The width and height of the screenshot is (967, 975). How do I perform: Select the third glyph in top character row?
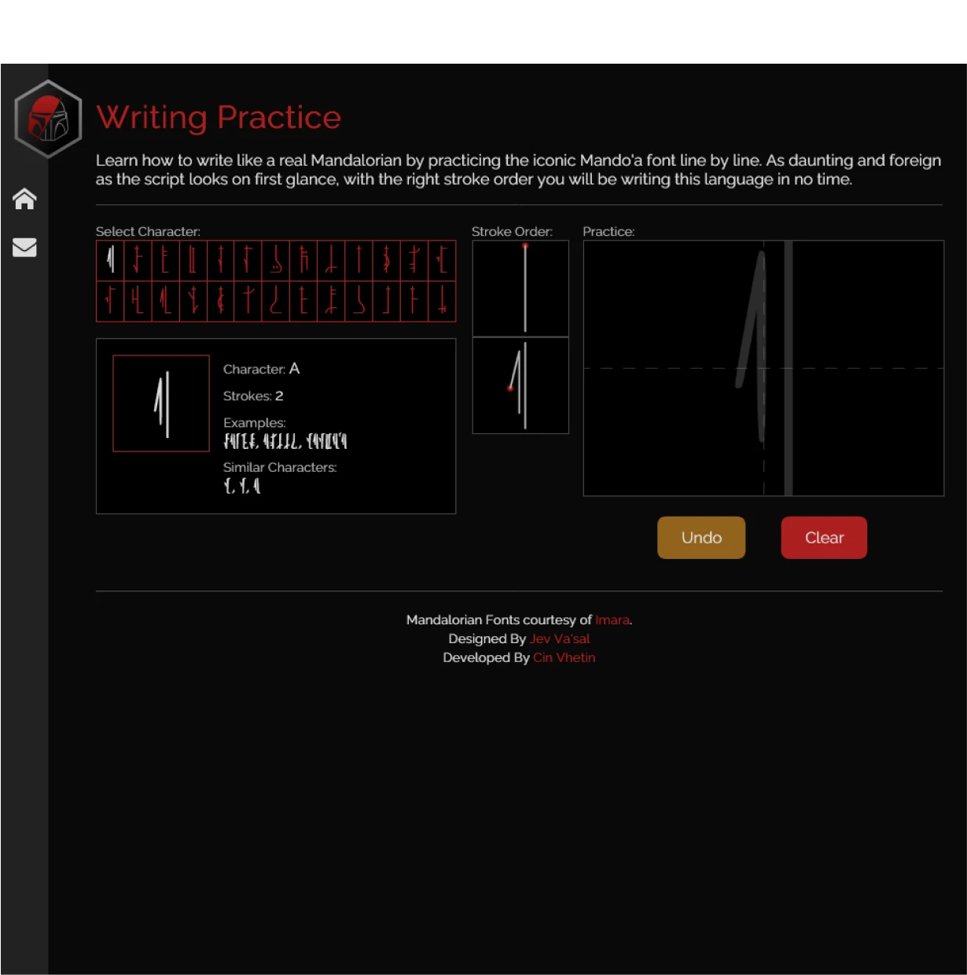[x=165, y=260]
